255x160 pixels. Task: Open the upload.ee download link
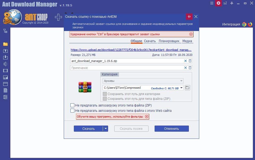point(131,50)
